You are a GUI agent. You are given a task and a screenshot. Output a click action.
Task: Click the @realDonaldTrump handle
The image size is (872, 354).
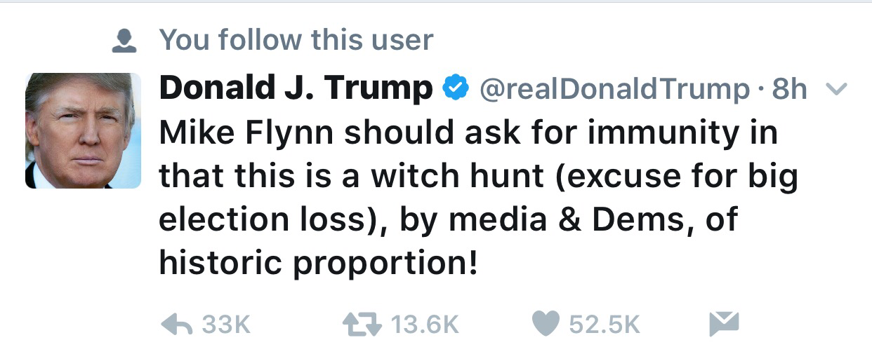pyautogui.click(x=614, y=89)
